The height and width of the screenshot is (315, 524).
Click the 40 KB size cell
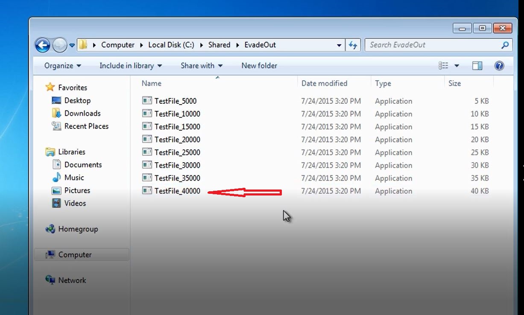click(x=480, y=191)
